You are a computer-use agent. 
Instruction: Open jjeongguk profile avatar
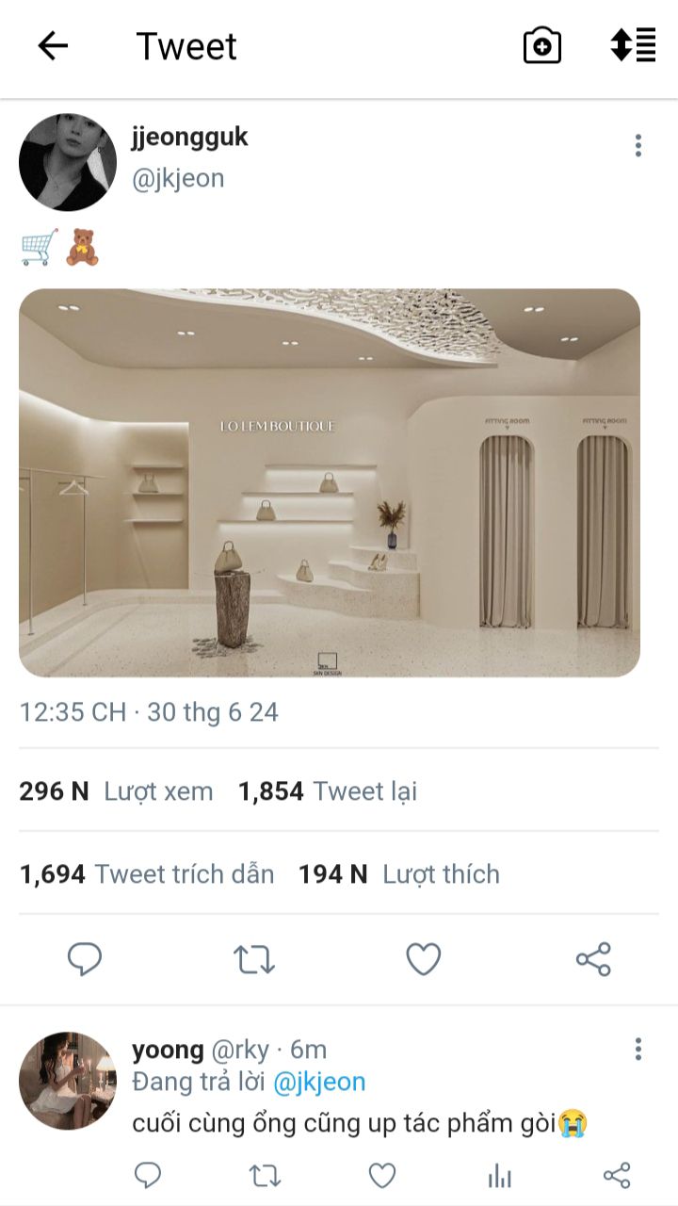pos(68,162)
